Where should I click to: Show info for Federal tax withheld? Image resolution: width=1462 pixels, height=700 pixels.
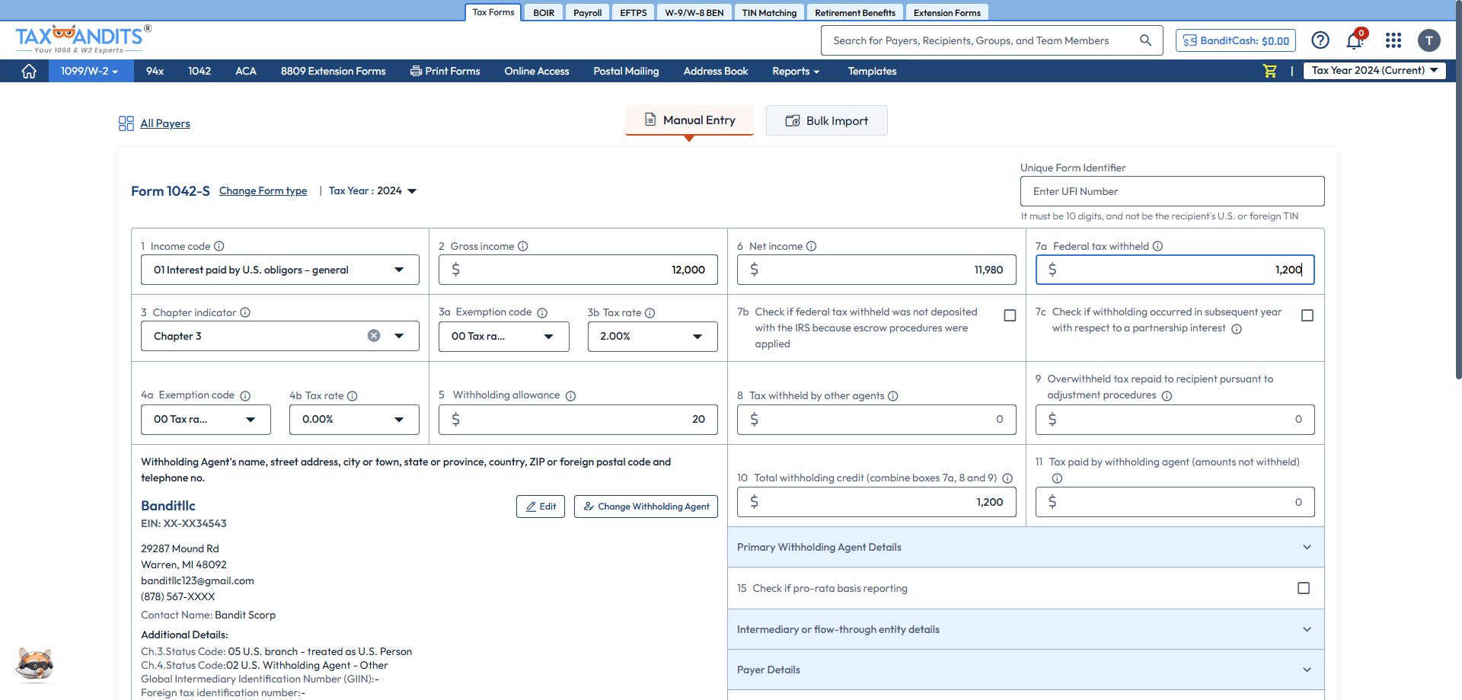tap(1158, 246)
